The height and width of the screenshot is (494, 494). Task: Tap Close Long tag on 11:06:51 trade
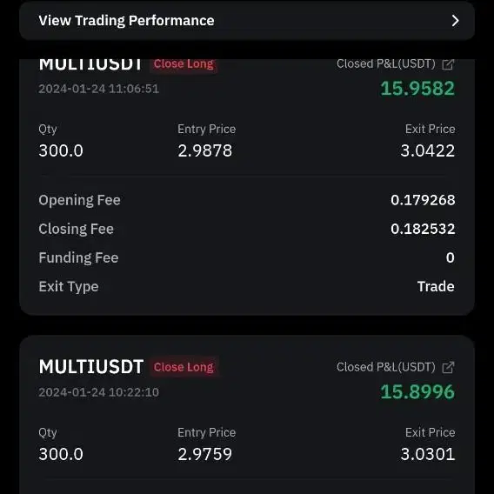(184, 65)
